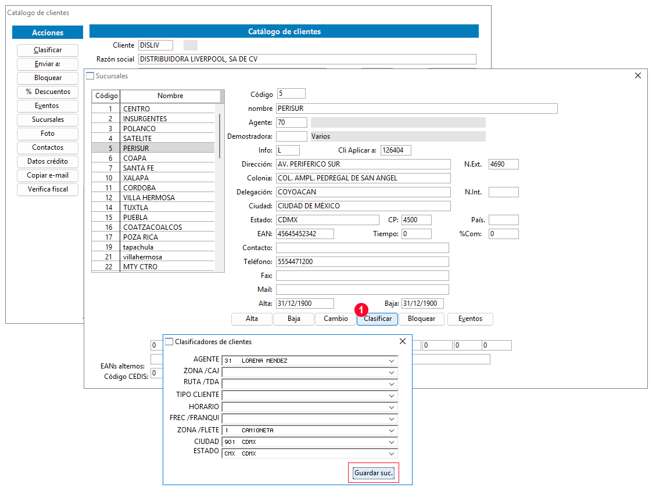Select VILLA HERMOSA branch row
This screenshot has height=495, width=656.
coord(153,197)
